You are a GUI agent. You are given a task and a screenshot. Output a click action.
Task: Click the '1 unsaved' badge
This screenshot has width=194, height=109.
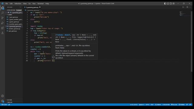(19, 10)
